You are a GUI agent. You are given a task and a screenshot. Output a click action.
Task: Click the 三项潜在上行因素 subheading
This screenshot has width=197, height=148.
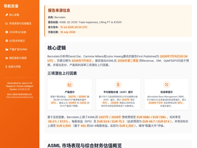(x=62, y=73)
